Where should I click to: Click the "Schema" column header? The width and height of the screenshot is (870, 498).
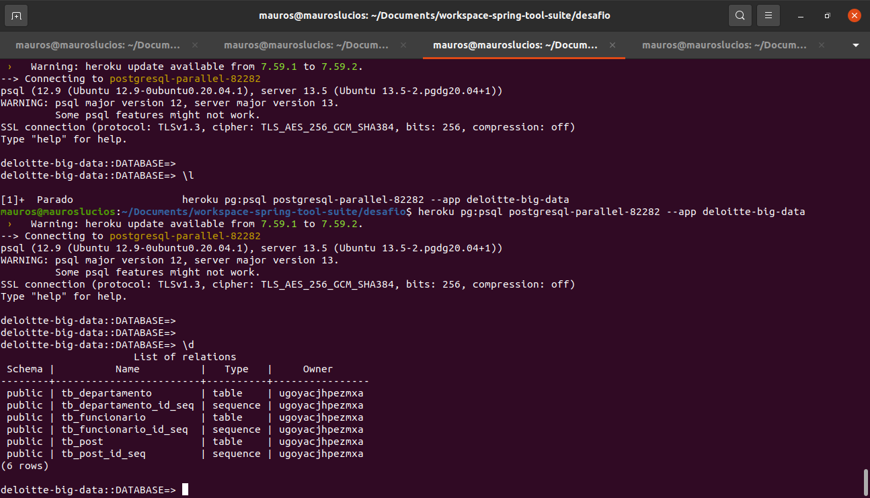(25, 369)
